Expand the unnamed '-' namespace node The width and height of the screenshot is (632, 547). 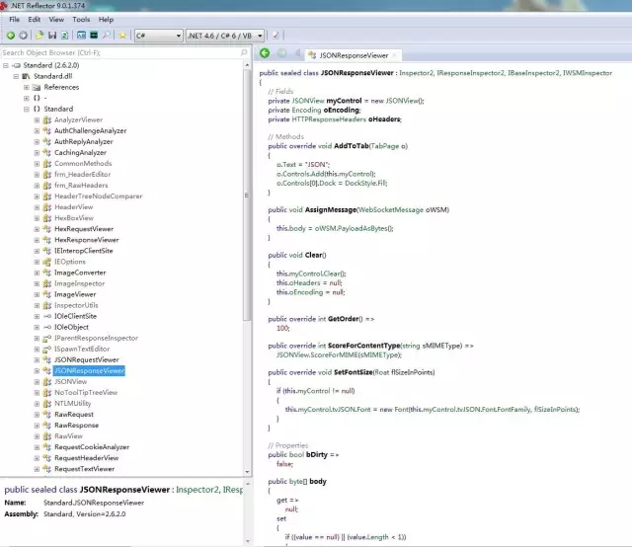pyautogui.click(x=27, y=98)
